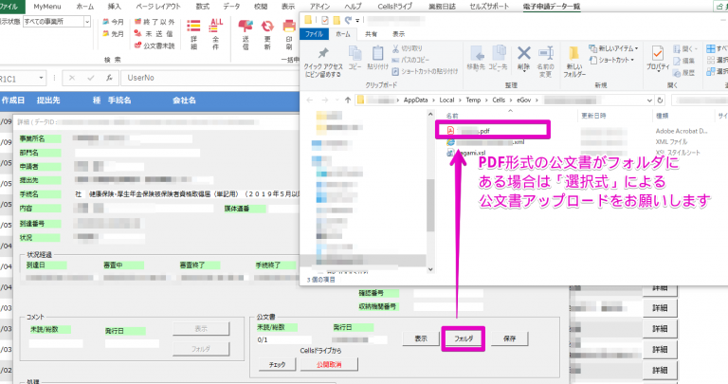Filter by 公文書未読 (unread documents)
Screen dimensions: 728x384
coord(155,46)
